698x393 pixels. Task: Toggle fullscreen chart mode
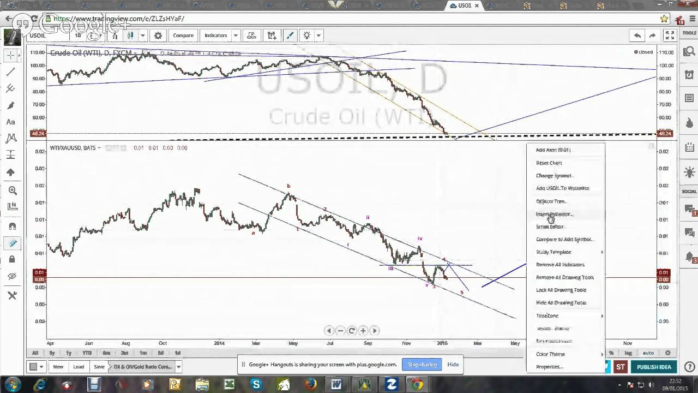670,35
